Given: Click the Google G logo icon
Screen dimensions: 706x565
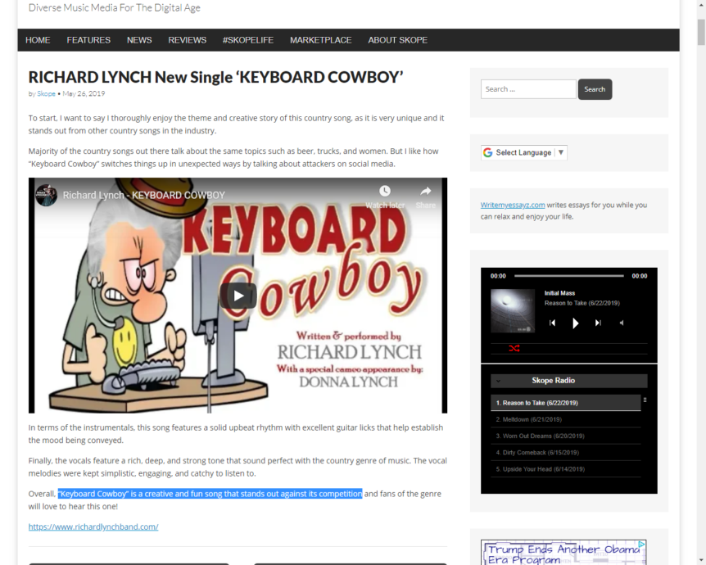Looking at the screenshot, I should tap(487, 152).
